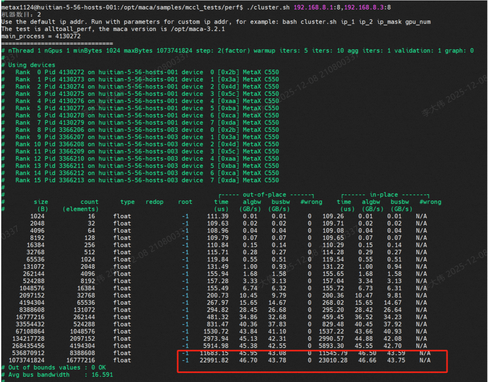Click the in-place time value 23010.28
Viewport: 488px width, 382px height.
coord(333,360)
